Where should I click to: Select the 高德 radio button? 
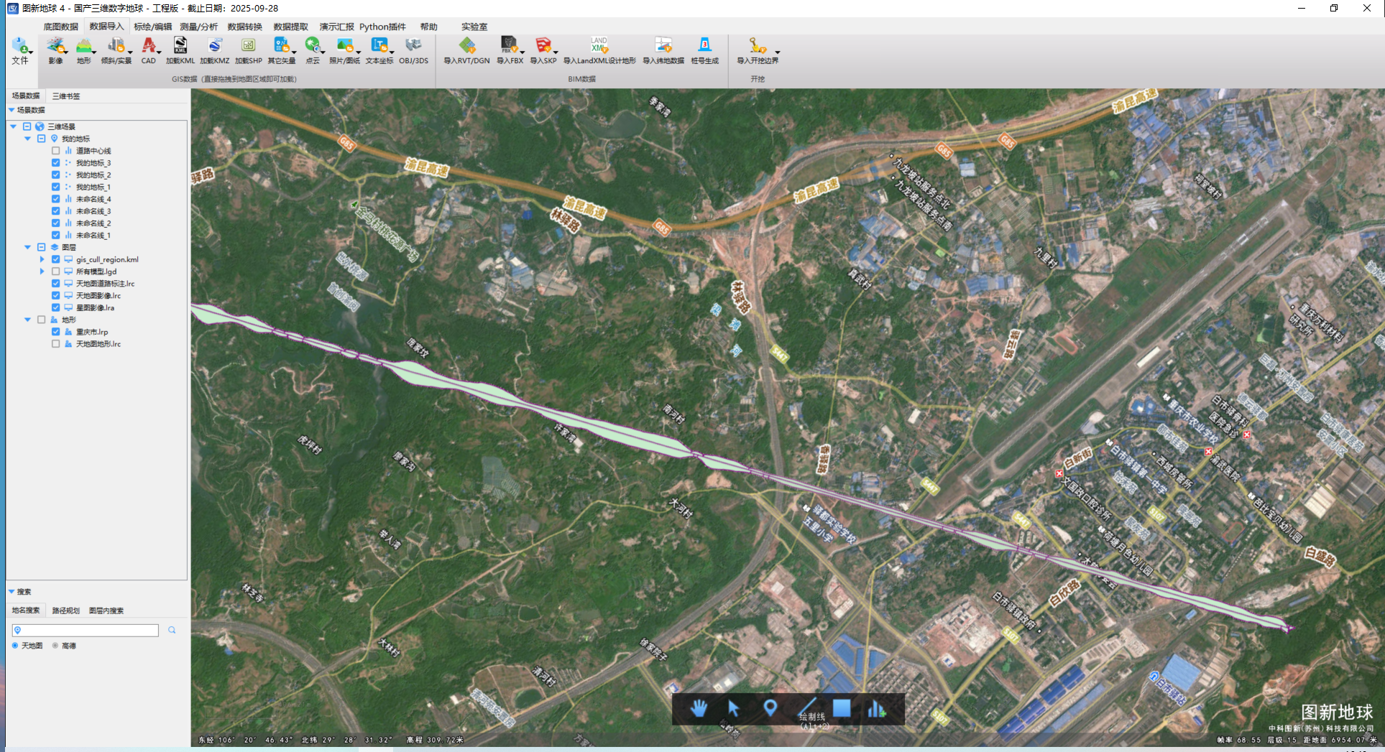55,646
